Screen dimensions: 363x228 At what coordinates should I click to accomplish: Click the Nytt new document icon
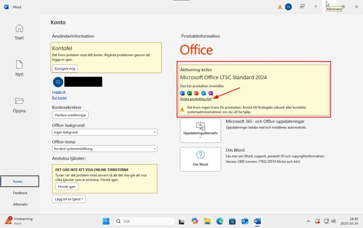(19, 68)
